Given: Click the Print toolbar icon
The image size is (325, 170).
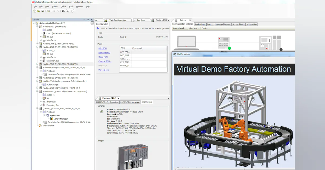Looking at the screenshot, I should point(48,11).
